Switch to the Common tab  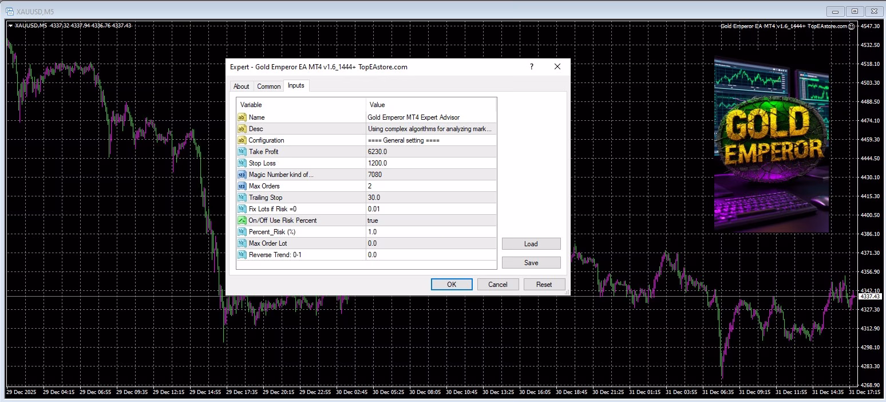pos(268,86)
